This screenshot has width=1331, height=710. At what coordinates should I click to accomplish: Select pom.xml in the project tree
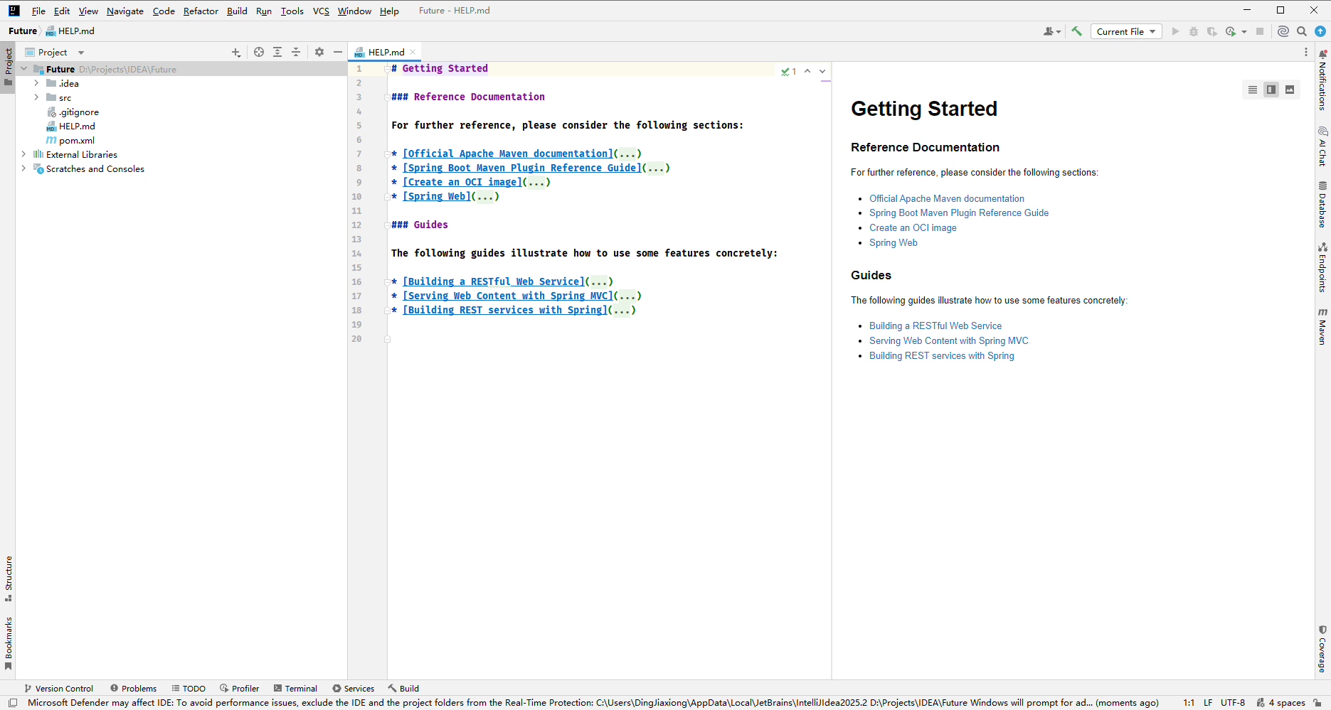[76, 140]
